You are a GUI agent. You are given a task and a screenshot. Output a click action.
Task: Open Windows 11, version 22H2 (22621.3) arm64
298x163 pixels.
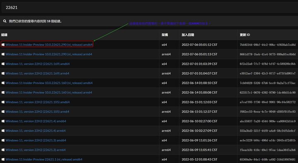coord(36,150)
